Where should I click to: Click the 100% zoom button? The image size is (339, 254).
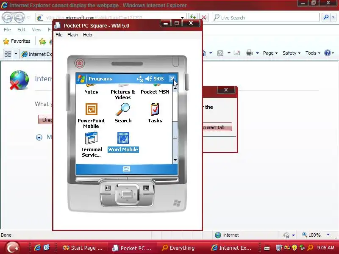[x=311, y=235]
